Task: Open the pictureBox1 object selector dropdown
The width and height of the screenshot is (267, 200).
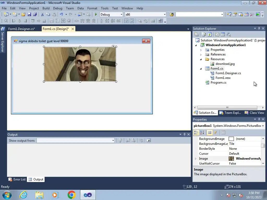Action: click(x=263, y=126)
